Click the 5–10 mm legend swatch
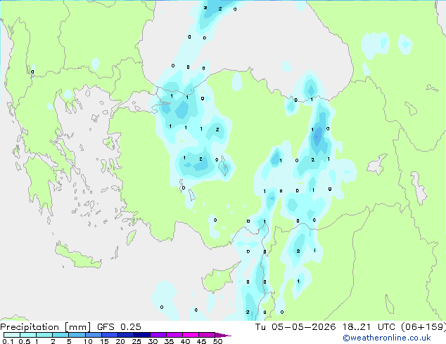 point(77,335)
